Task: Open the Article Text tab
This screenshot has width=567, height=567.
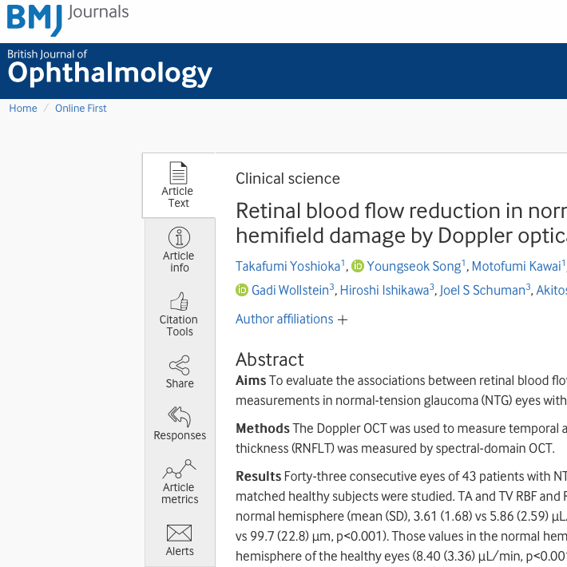Action: coord(178,185)
